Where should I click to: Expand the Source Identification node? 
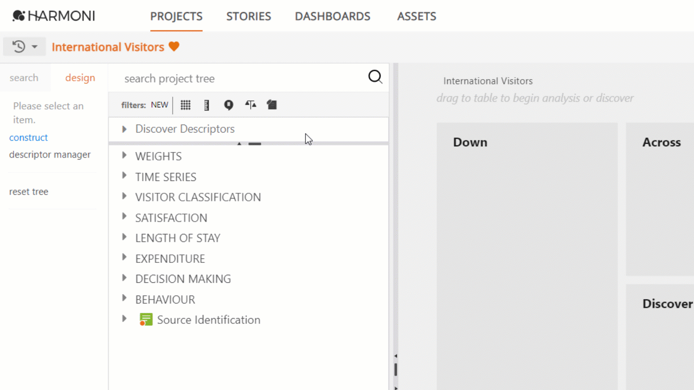click(x=124, y=319)
